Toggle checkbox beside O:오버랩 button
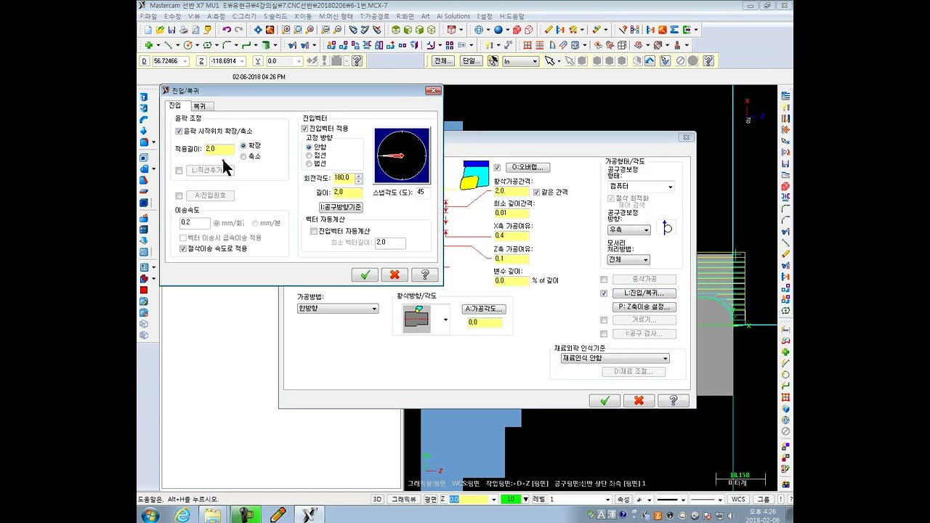This screenshot has height=523, width=930. click(x=497, y=167)
